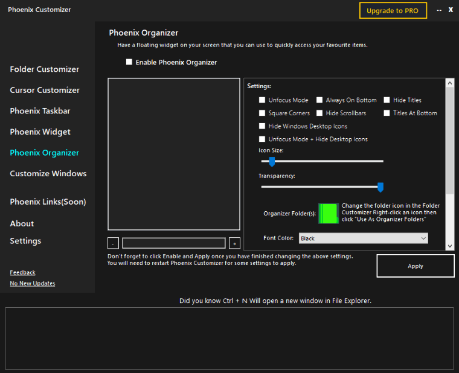Click the text field below organizer list
The height and width of the screenshot is (373, 459).
pos(174,243)
